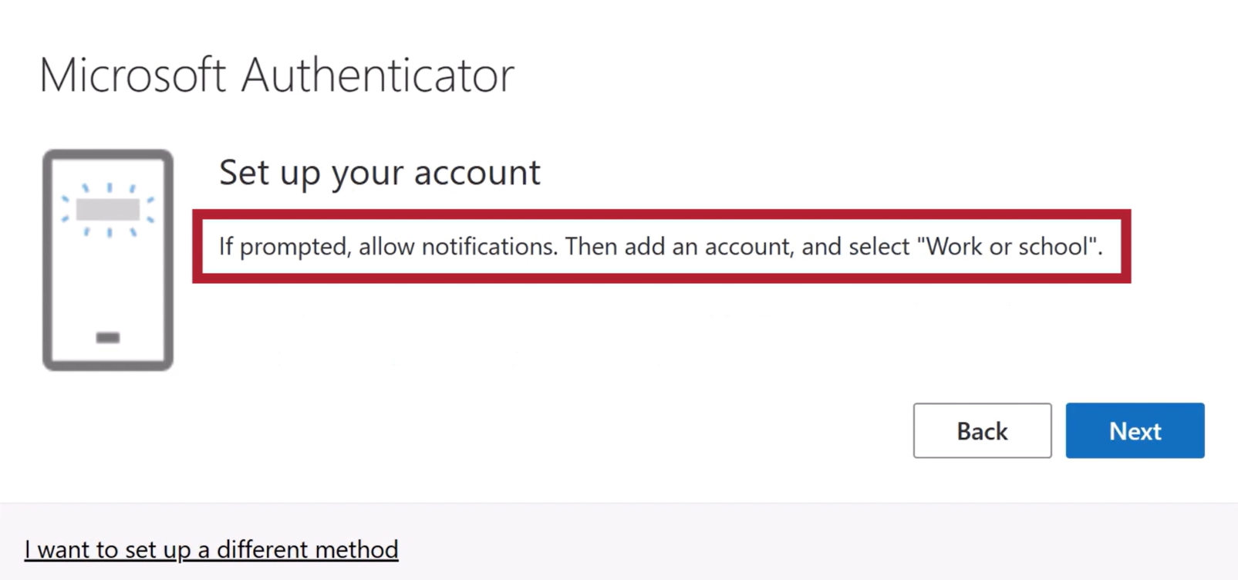Click the Back button
The height and width of the screenshot is (580, 1238).
[x=982, y=430]
